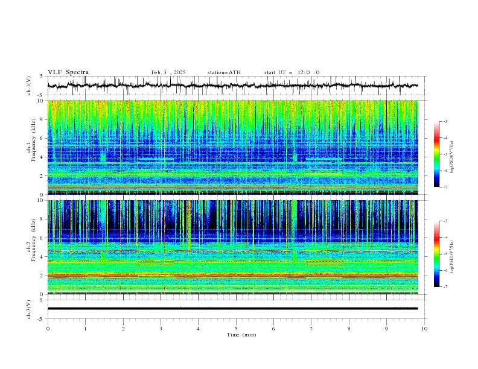Click the "ch.3(V)" vertical axis label
The width and height of the screenshot is (478, 369).
pos(29,309)
